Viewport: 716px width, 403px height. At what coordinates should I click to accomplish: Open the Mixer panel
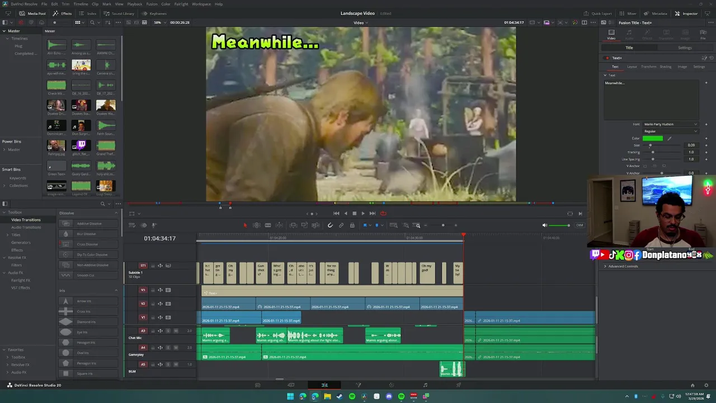coord(628,13)
